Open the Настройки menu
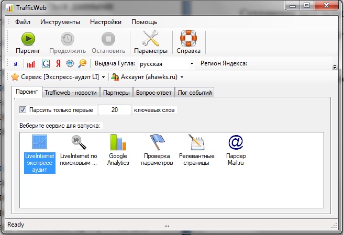This screenshot has height=235, width=344. pyautogui.click(x=105, y=22)
